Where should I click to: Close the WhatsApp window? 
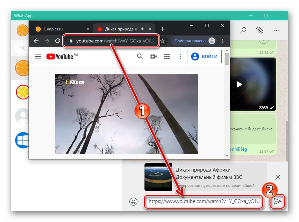(x=281, y=16)
